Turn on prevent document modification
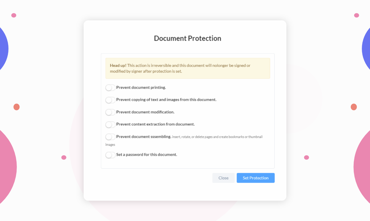Image resolution: width=370 pixels, height=221 pixels. [x=110, y=112]
